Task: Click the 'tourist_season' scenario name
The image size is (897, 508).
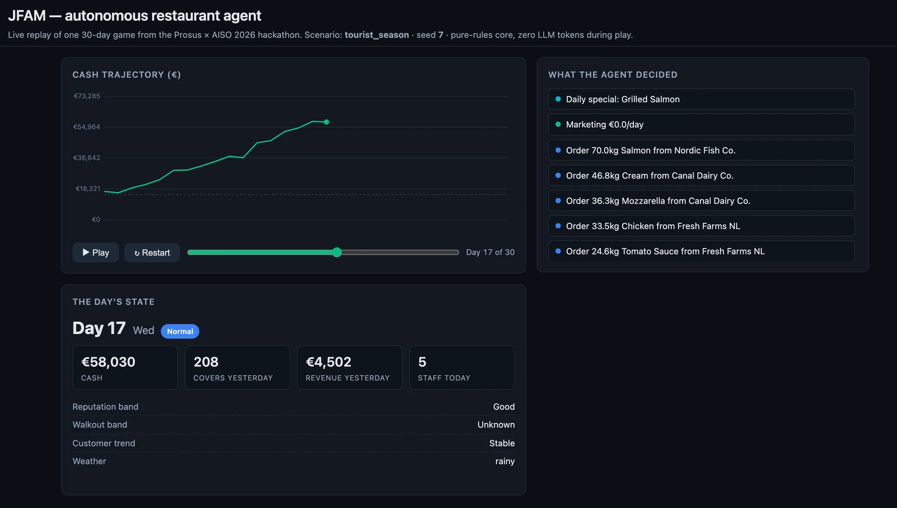Action: click(377, 35)
